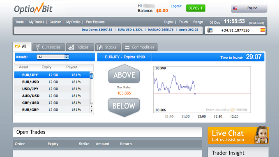Click the EUR/JPY Expires 12:30 header

(x=125, y=57)
